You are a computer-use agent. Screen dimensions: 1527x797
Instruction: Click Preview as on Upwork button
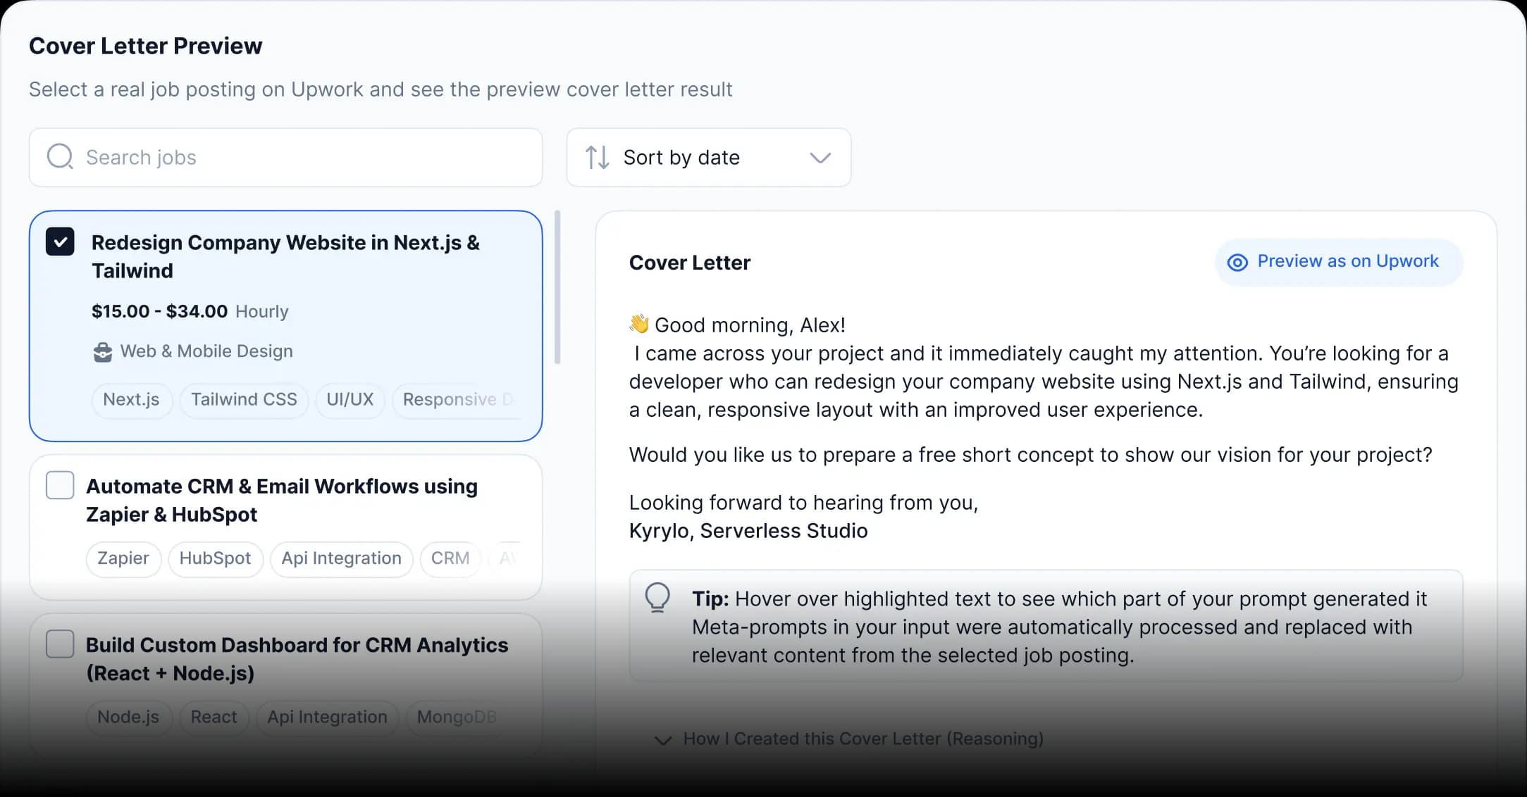(1338, 262)
